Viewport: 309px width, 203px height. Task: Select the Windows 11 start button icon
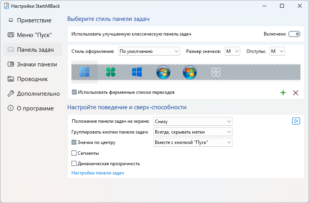pos(84,72)
